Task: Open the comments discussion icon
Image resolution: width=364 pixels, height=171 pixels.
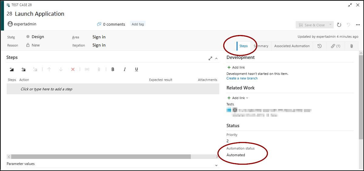Action: tap(99, 24)
